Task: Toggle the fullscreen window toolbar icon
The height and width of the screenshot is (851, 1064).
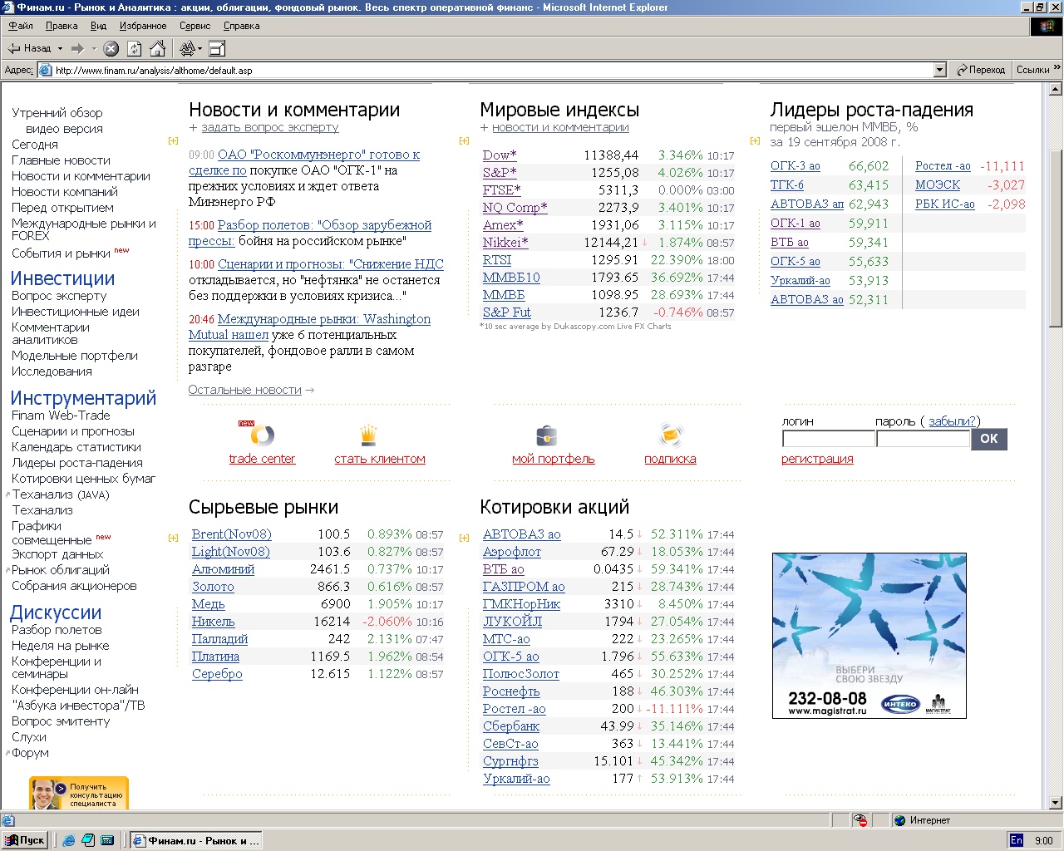Action: 218,48
